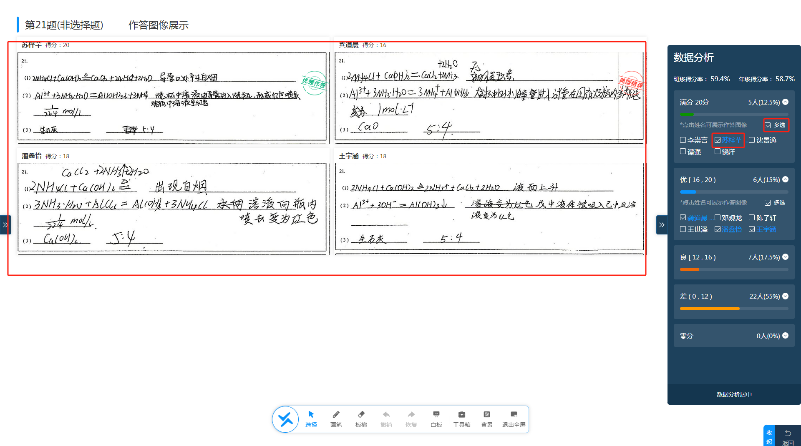Toggle 多选 checkbox under 优 section
801x446 pixels.
(768, 203)
